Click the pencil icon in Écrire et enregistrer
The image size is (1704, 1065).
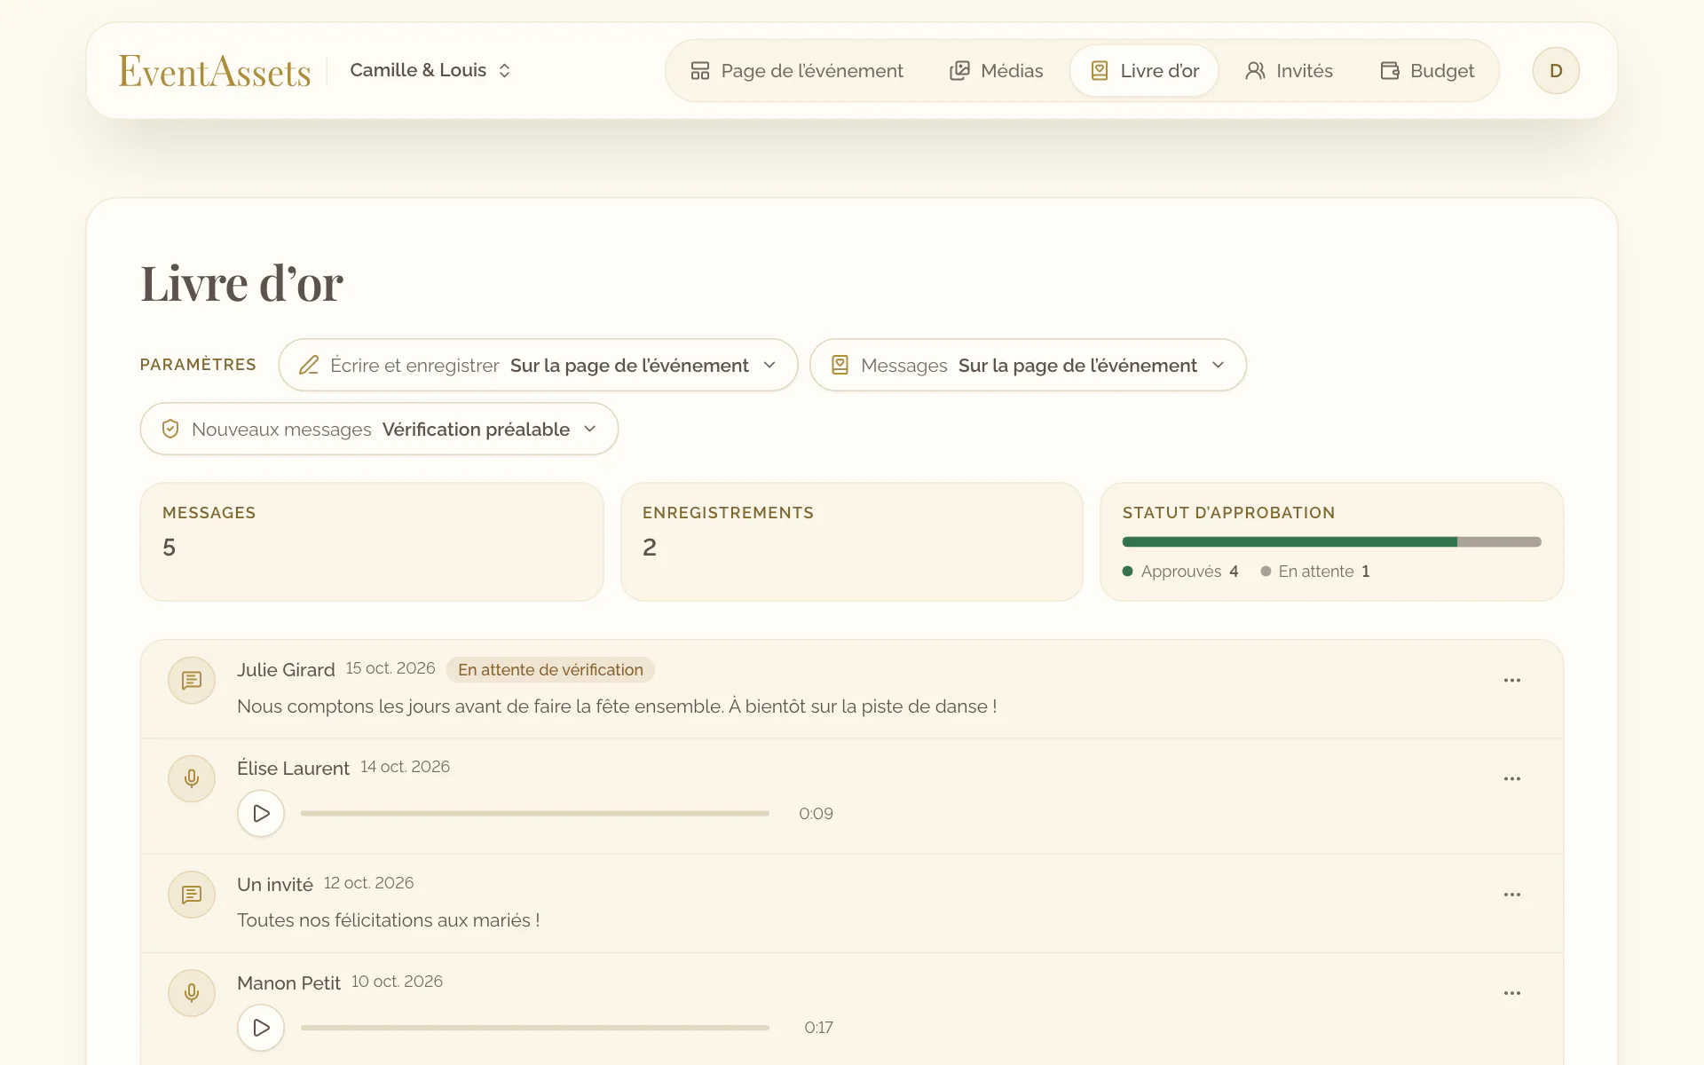pyautogui.click(x=309, y=365)
